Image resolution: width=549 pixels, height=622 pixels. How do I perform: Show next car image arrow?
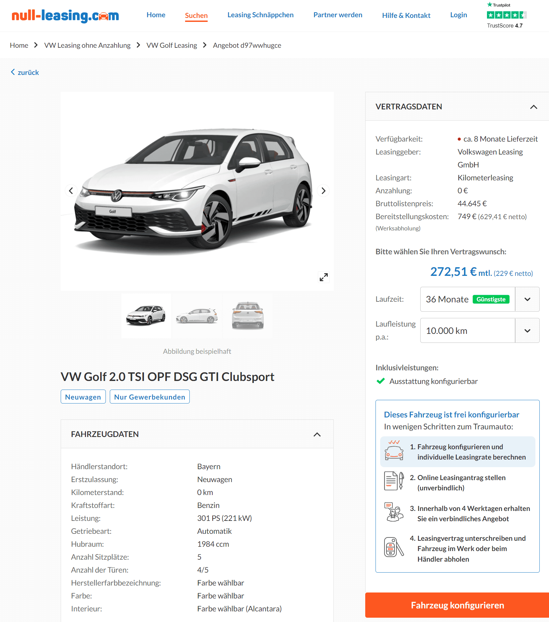(323, 191)
